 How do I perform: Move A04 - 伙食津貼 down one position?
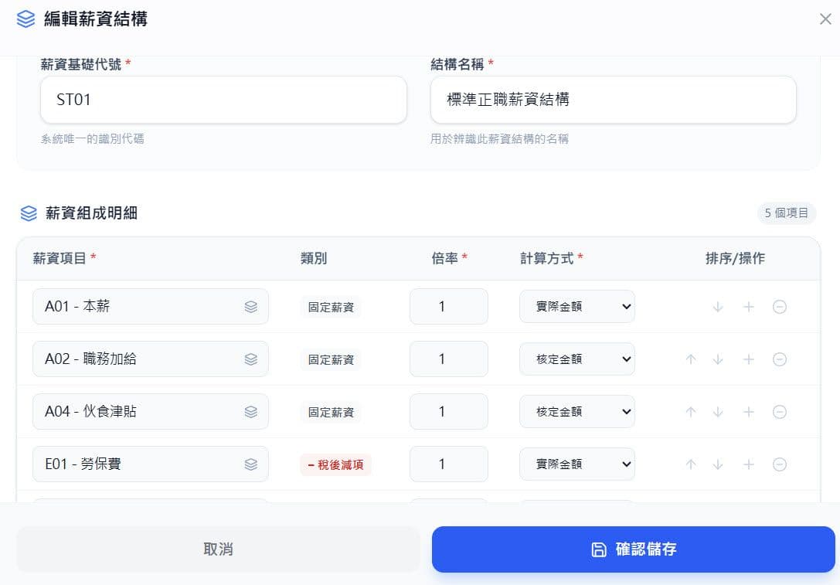718,411
